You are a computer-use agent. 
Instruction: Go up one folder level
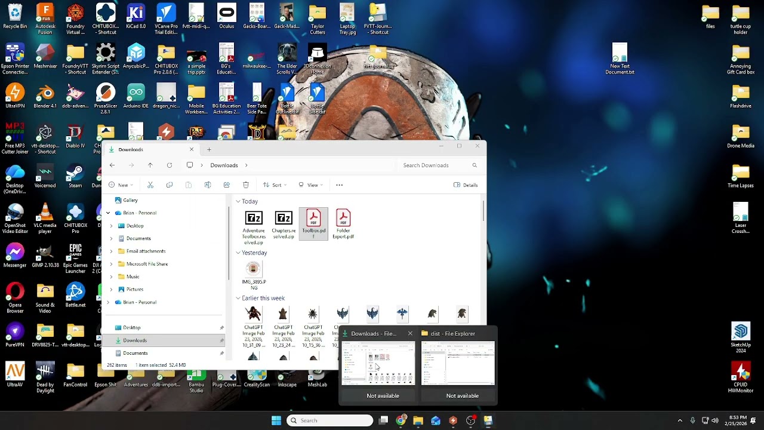(150, 165)
